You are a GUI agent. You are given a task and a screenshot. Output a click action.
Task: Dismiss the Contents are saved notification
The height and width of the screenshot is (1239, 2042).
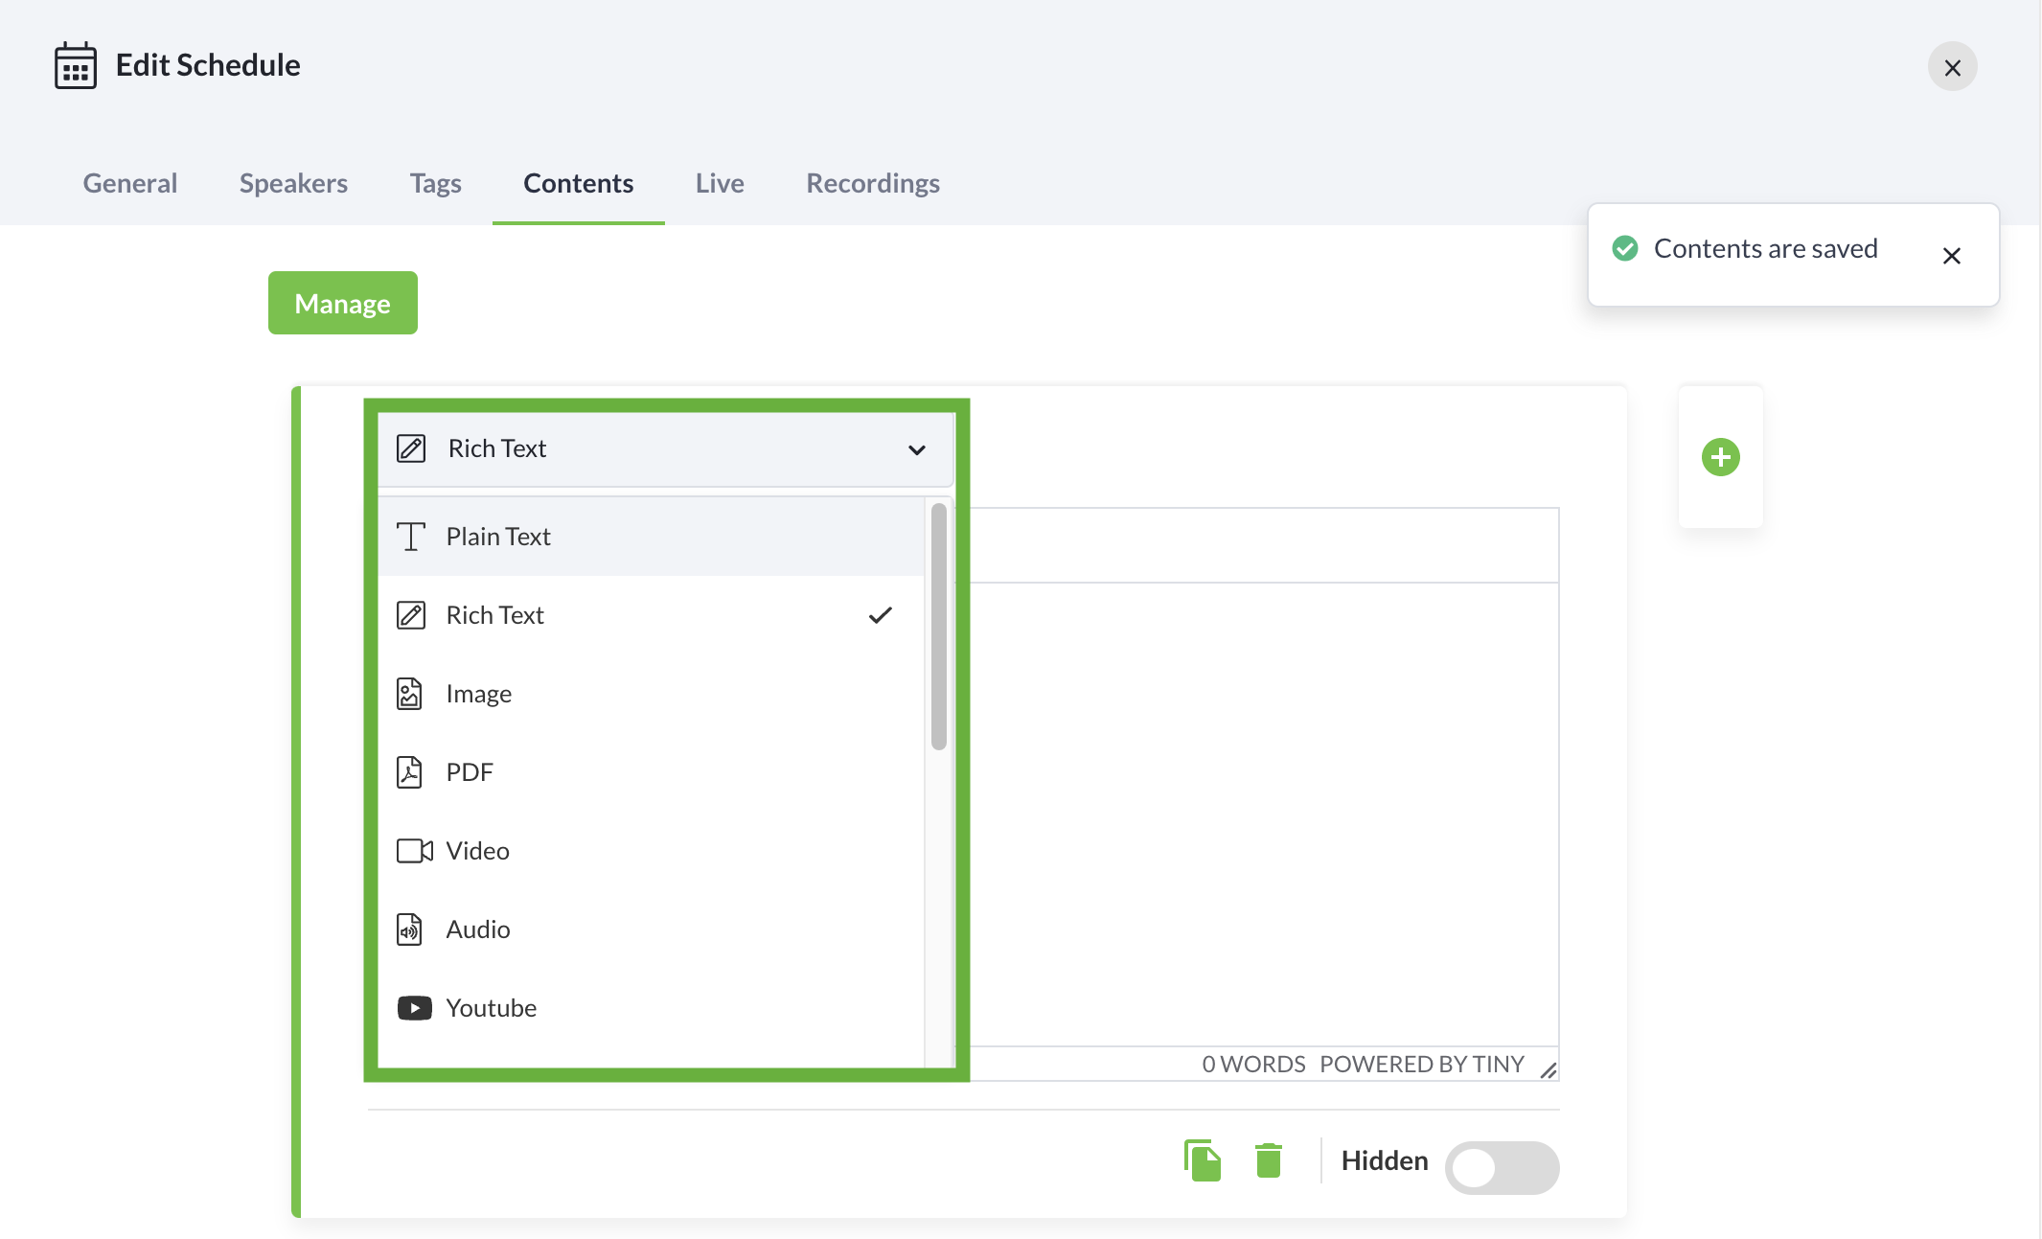1951,256
